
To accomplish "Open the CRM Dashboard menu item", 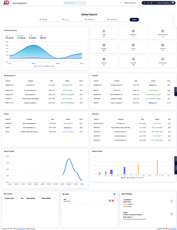I will point(130,3).
